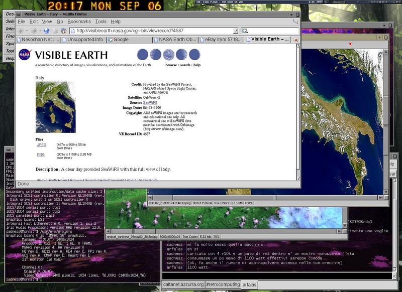Select the Visible Earth tab
The image size is (402, 292).
coord(268,40)
